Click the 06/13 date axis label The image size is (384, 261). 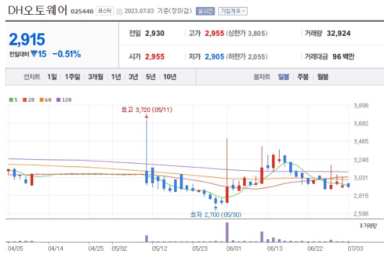[x=275, y=248]
